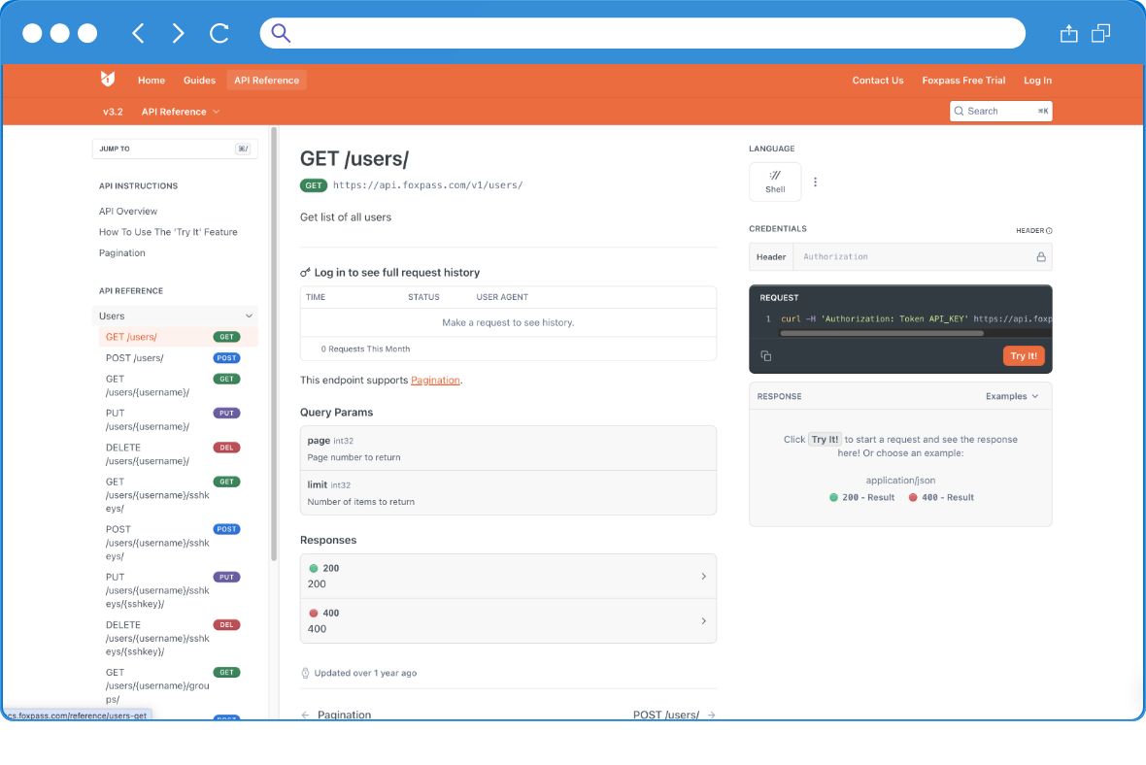This screenshot has height=765, width=1146.
Task: Copy the request code snippet
Action: 766,355
